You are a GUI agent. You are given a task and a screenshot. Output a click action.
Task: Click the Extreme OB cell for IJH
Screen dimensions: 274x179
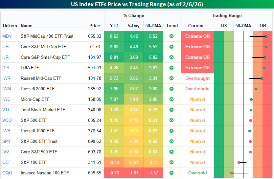click(x=197, y=47)
